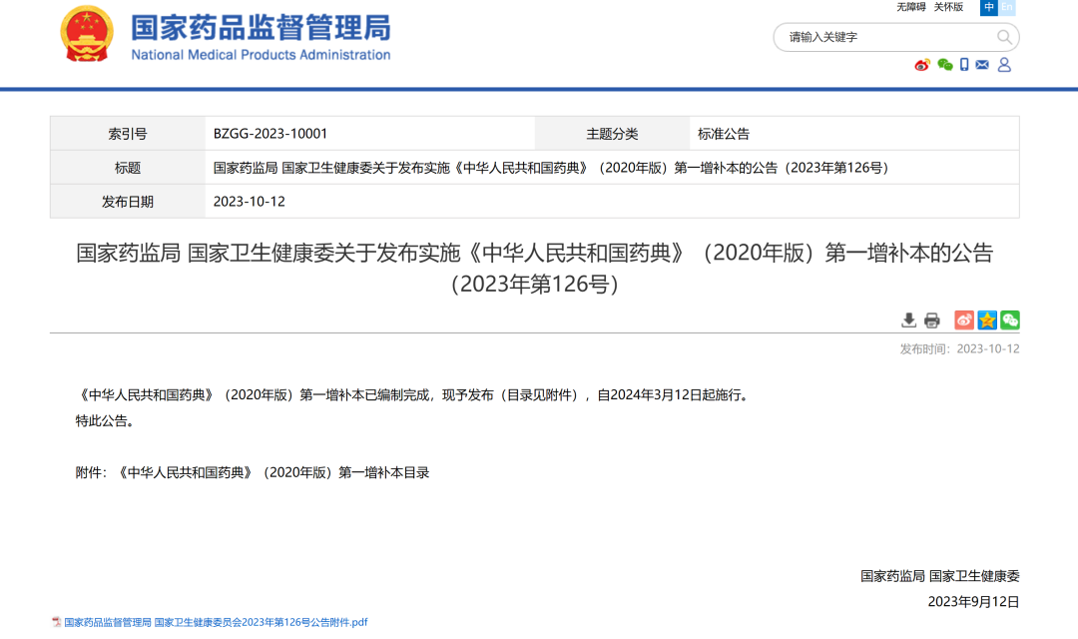Open the mobile version icon
Image resolution: width=1078 pixels, height=639 pixels.
click(963, 64)
